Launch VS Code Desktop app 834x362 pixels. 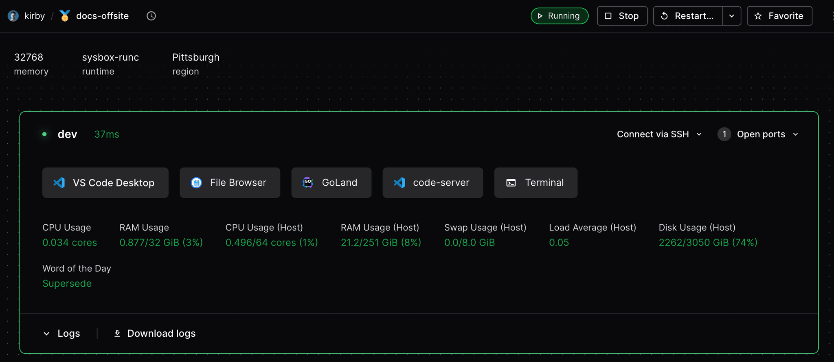[105, 182]
